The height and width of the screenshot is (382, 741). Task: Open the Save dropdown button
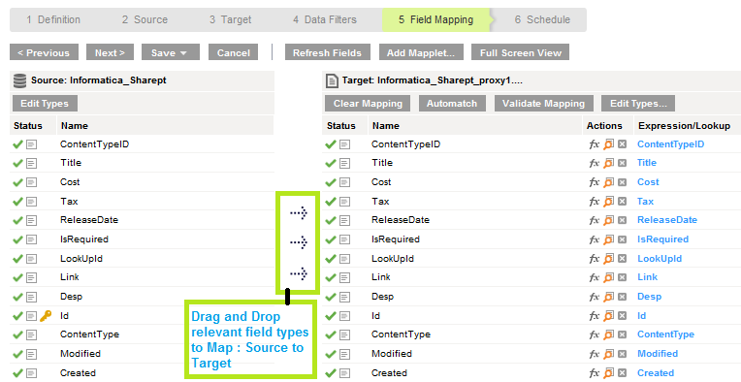[170, 52]
